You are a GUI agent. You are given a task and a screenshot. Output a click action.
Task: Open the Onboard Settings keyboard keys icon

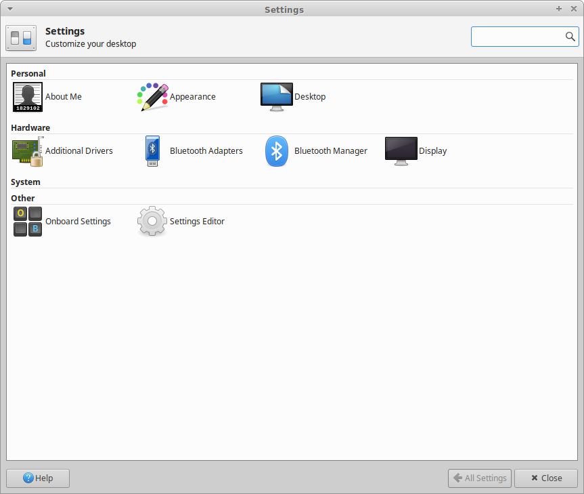tap(28, 222)
